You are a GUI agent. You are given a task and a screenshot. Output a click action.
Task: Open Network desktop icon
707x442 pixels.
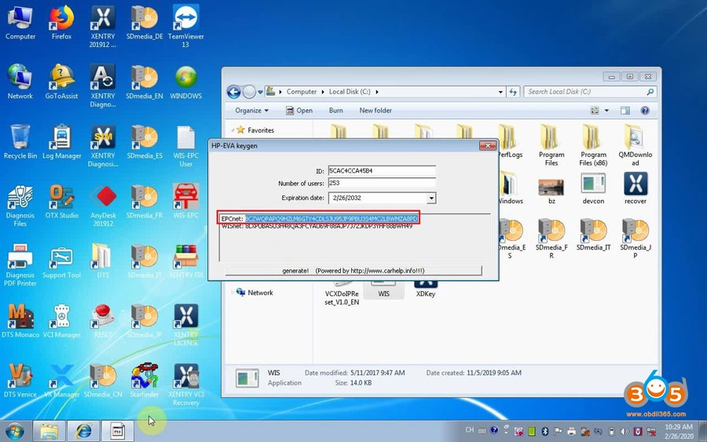point(20,82)
